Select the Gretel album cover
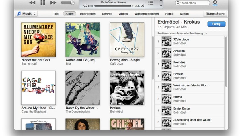The image size is (242, 136). pyautogui.click(x=127, y=124)
